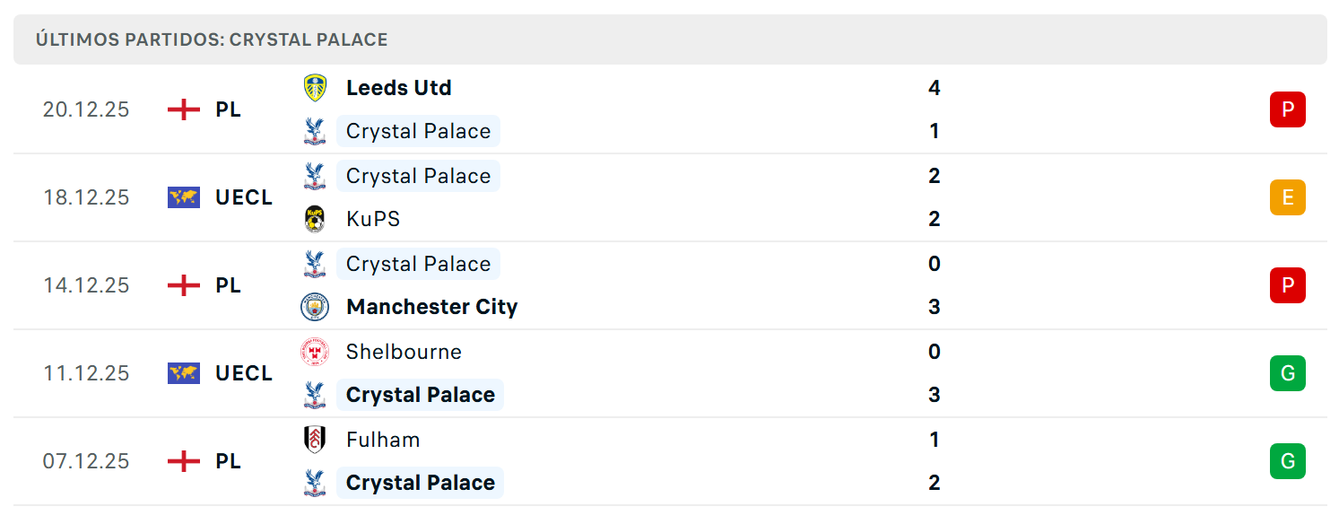Click the Fulham team crest
1339x524 pixels.
click(315, 440)
